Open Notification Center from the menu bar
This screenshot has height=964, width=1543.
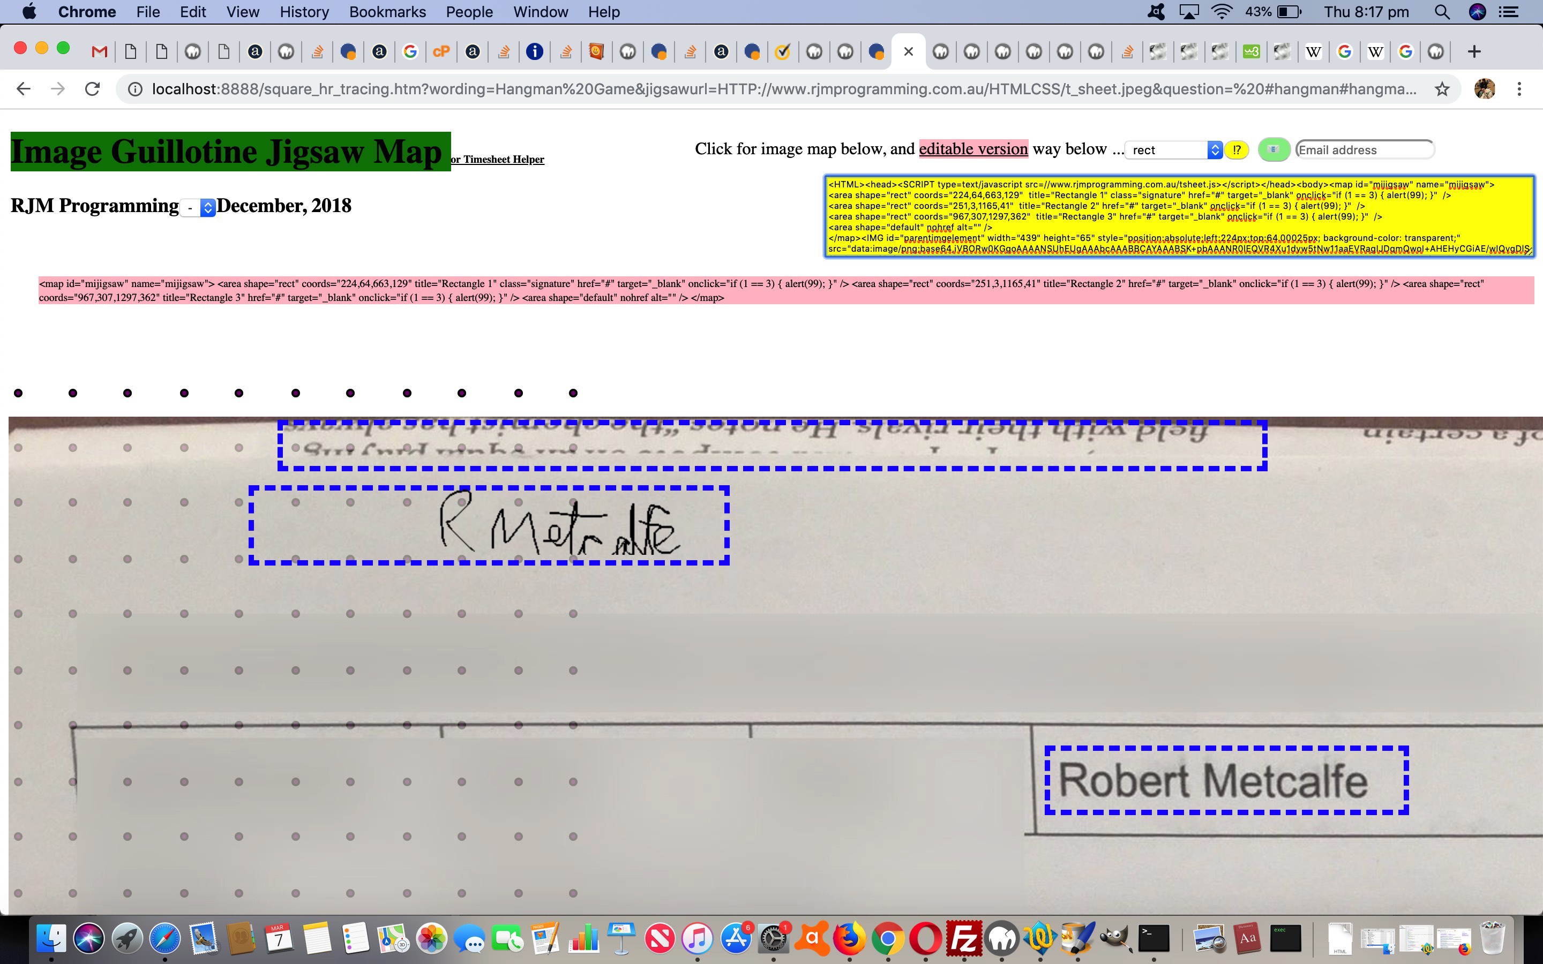pos(1509,12)
